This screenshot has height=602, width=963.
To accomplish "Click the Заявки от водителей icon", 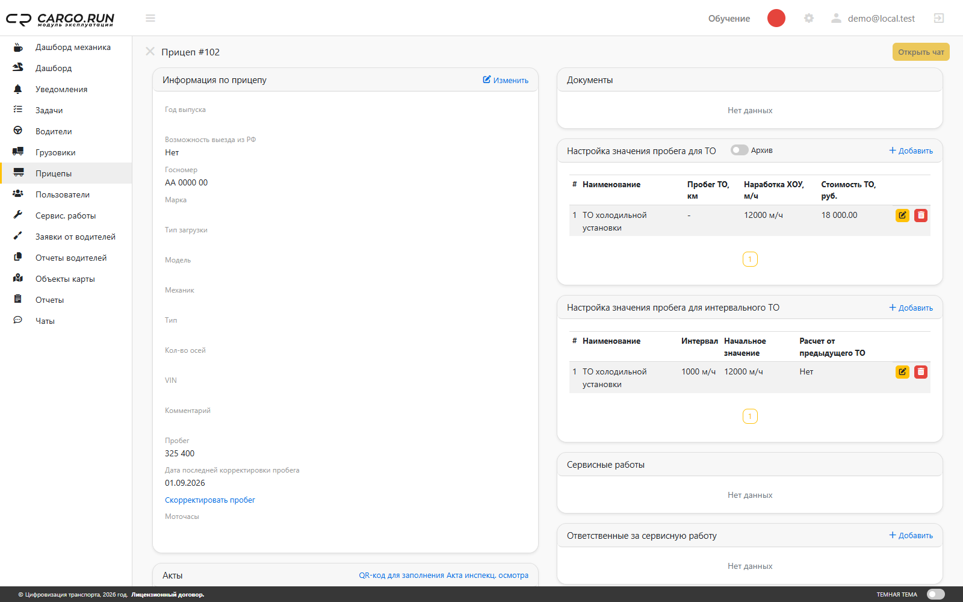I will [x=18, y=236].
